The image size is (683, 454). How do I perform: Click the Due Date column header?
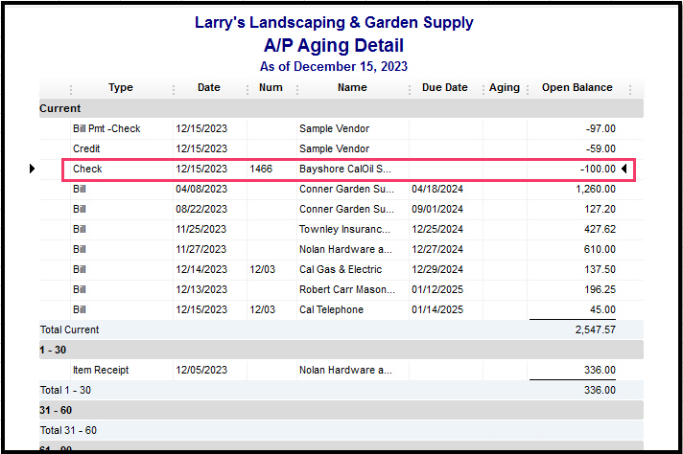coord(445,87)
